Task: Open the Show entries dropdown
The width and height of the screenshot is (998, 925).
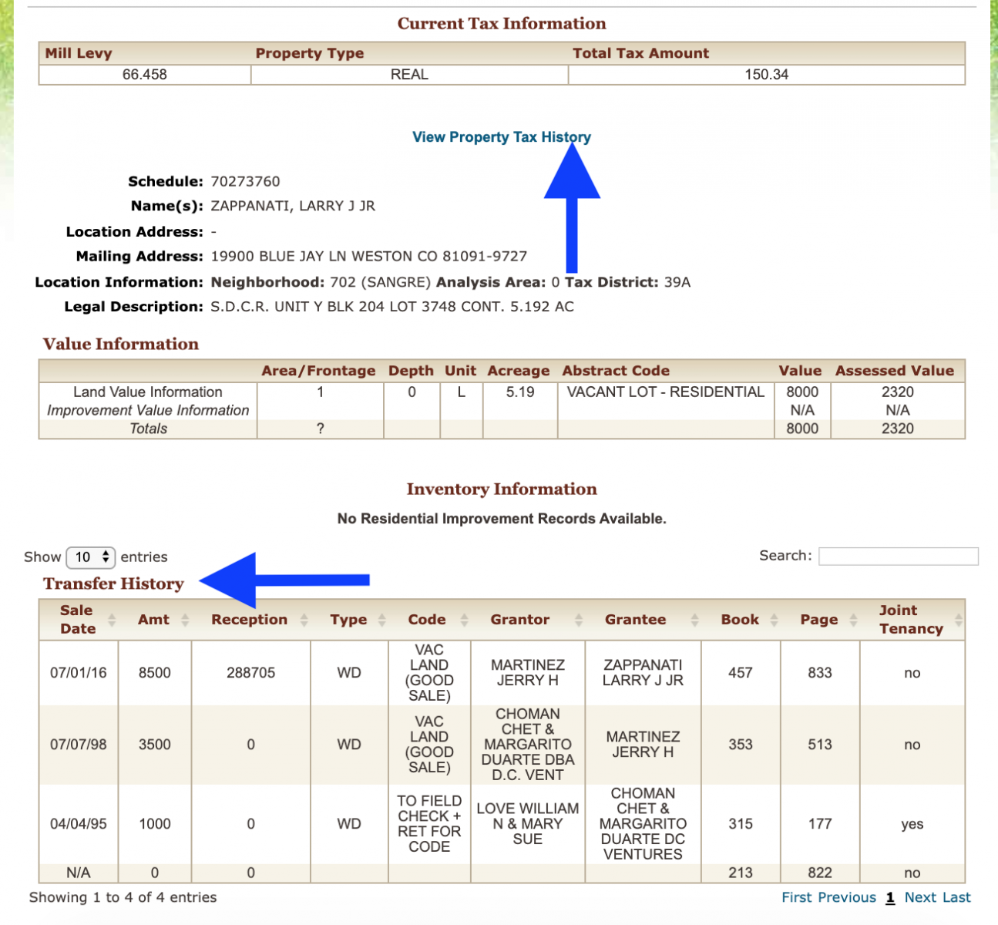Action: tap(90, 557)
